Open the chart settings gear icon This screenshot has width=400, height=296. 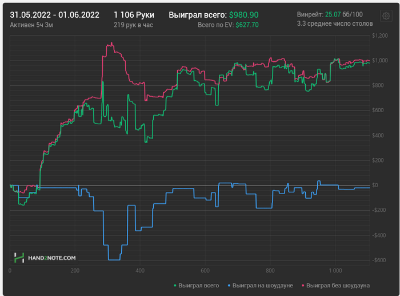click(387, 15)
